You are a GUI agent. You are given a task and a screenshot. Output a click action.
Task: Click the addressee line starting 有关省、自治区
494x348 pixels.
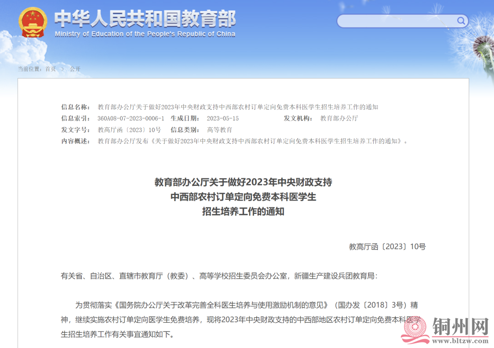tap(219, 276)
